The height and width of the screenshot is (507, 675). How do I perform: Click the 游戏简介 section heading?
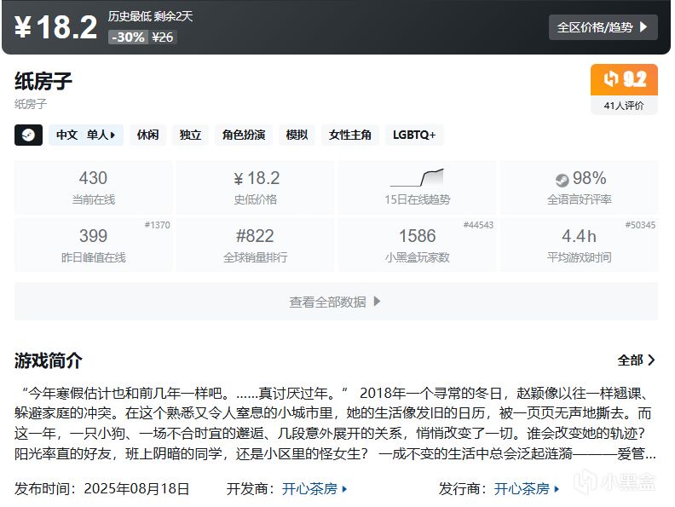(x=49, y=360)
